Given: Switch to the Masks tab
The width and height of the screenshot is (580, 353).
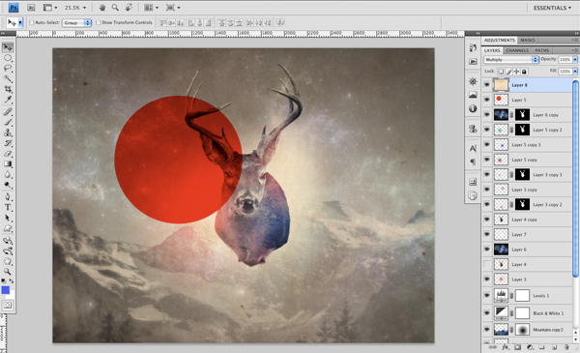Looking at the screenshot, I should point(528,40).
